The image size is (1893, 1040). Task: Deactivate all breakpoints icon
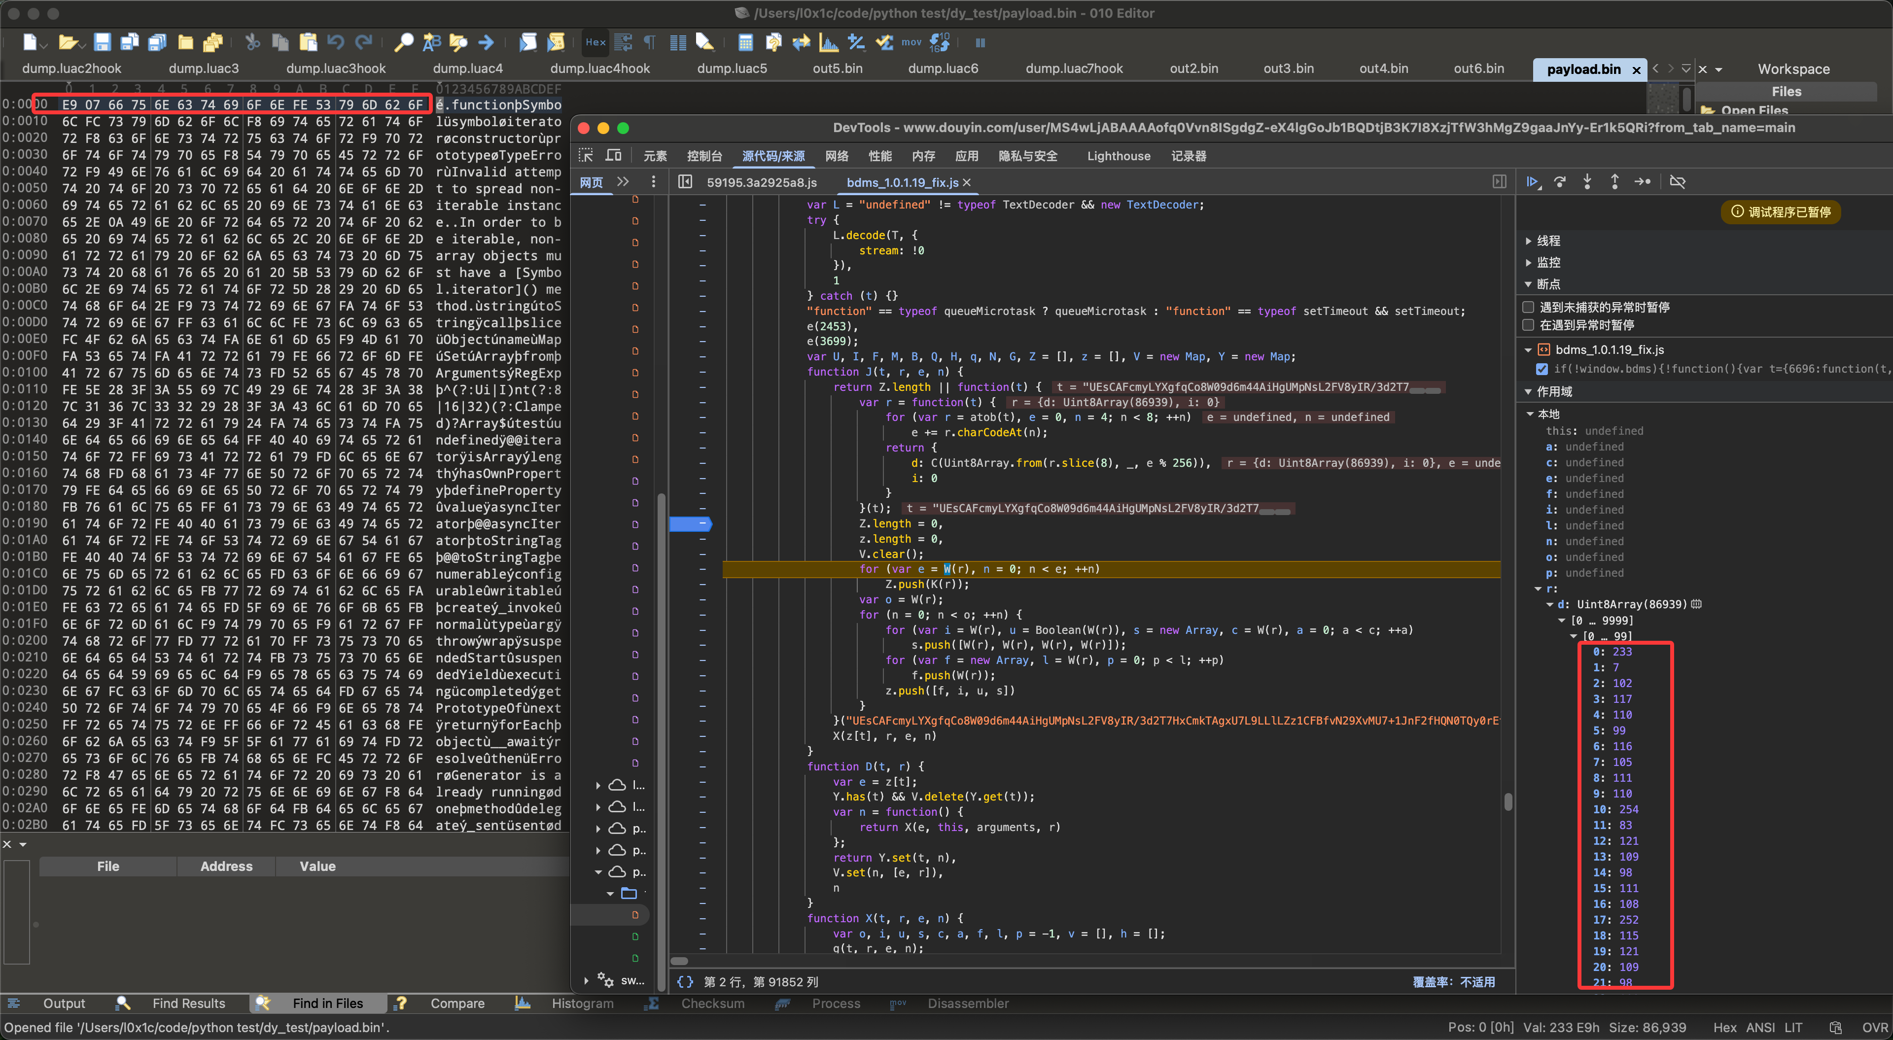click(1677, 181)
